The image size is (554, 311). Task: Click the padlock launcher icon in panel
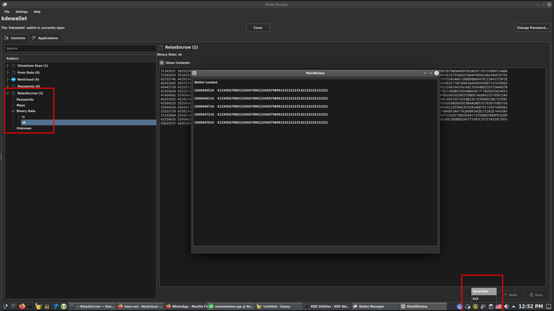tap(47, 307)
